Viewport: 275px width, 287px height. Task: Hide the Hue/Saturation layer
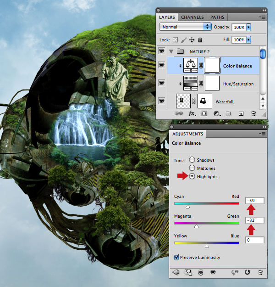(x=161, y=83)
